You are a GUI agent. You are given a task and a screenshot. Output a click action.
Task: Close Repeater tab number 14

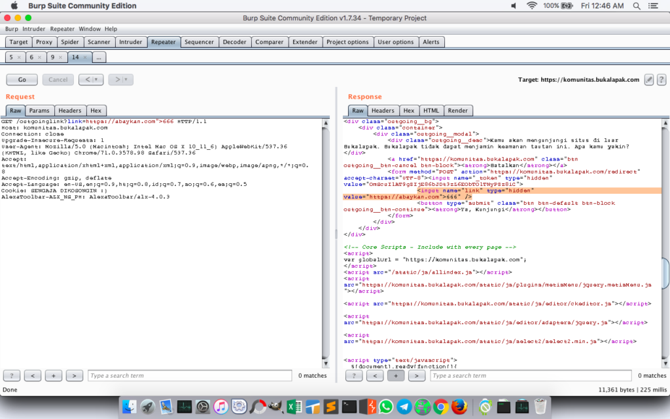point(85,58)
